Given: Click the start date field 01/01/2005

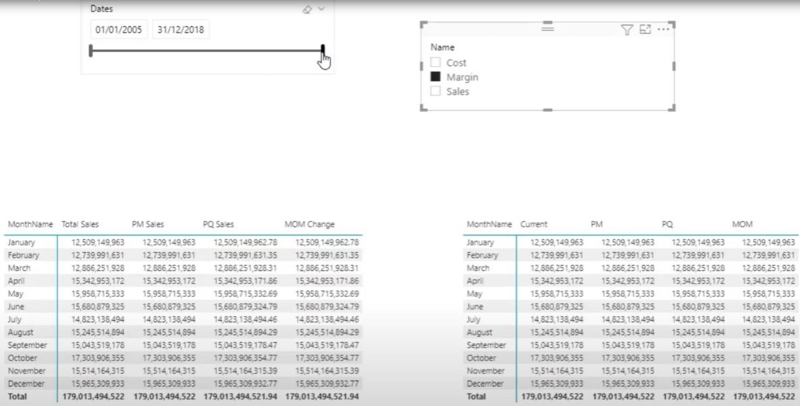Looking at the screenshot, I should [x=119, y=30].
